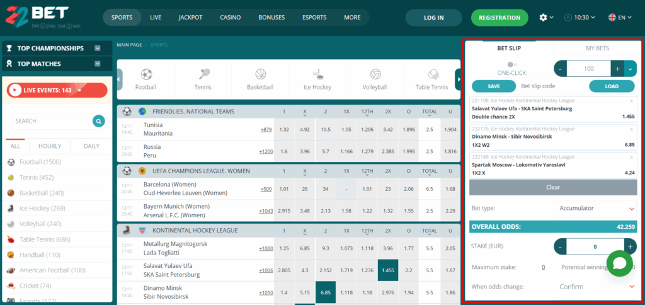Select odds 1.32 for Tunisia win
Viewport: 645px width, 305px height.
point(284,129)
